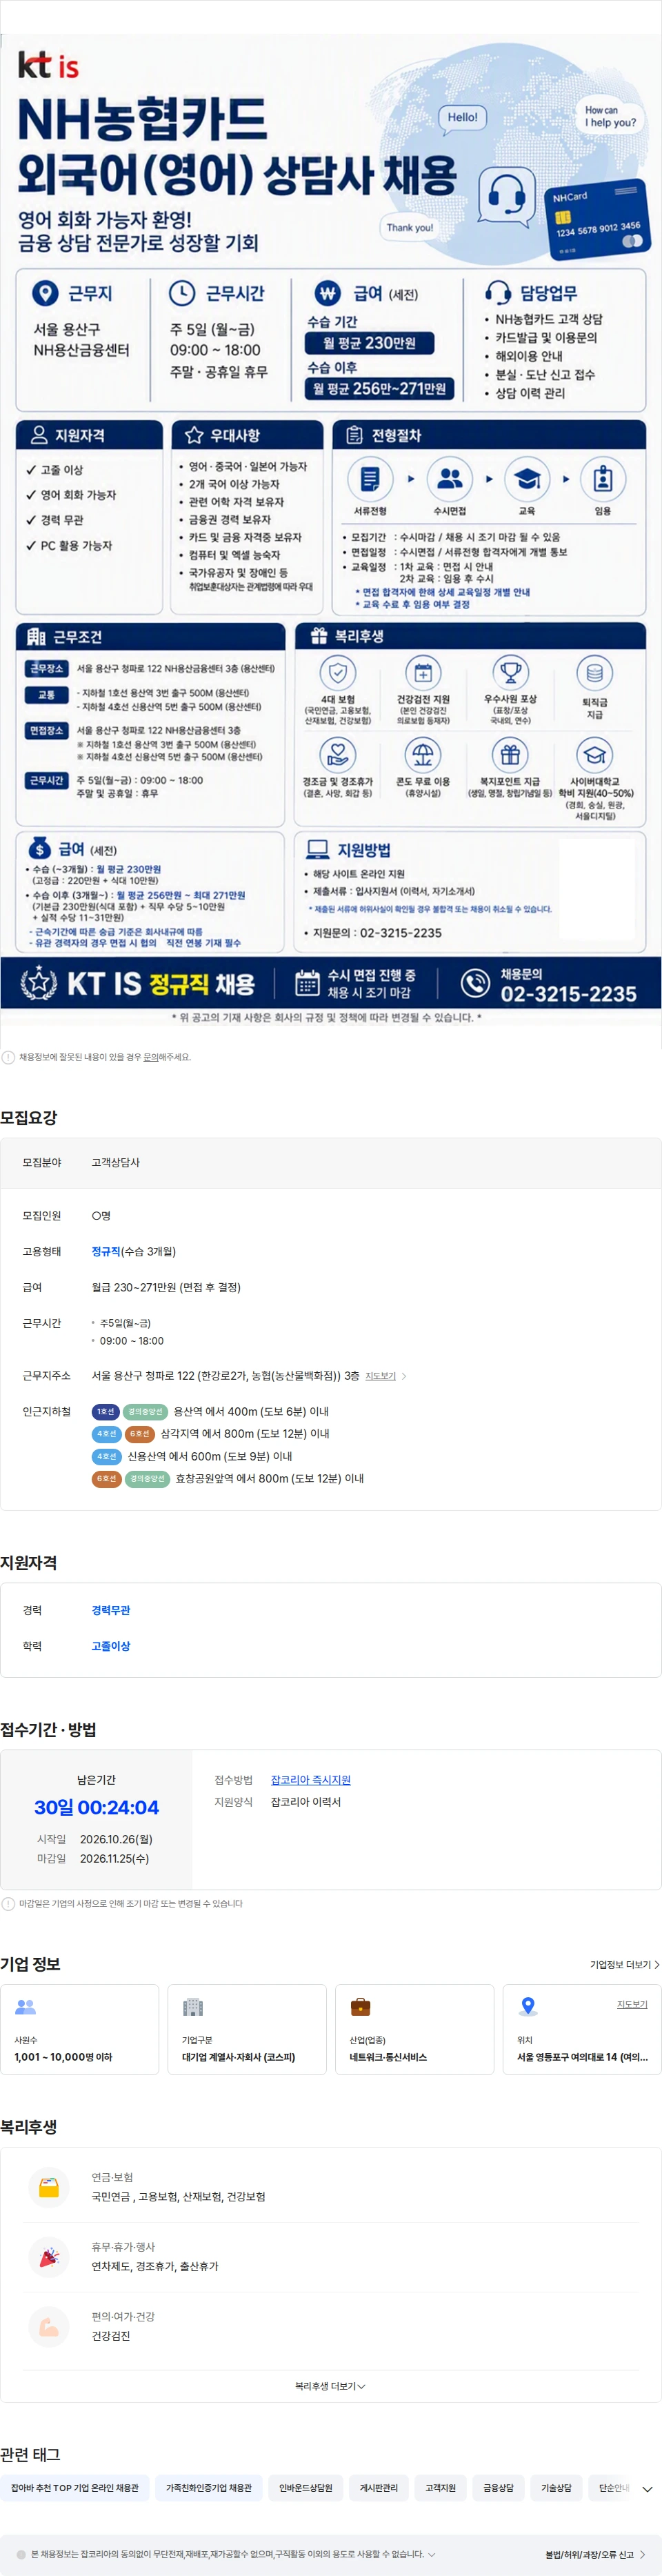Select the 금융상담 tag

coord(498,2488)
